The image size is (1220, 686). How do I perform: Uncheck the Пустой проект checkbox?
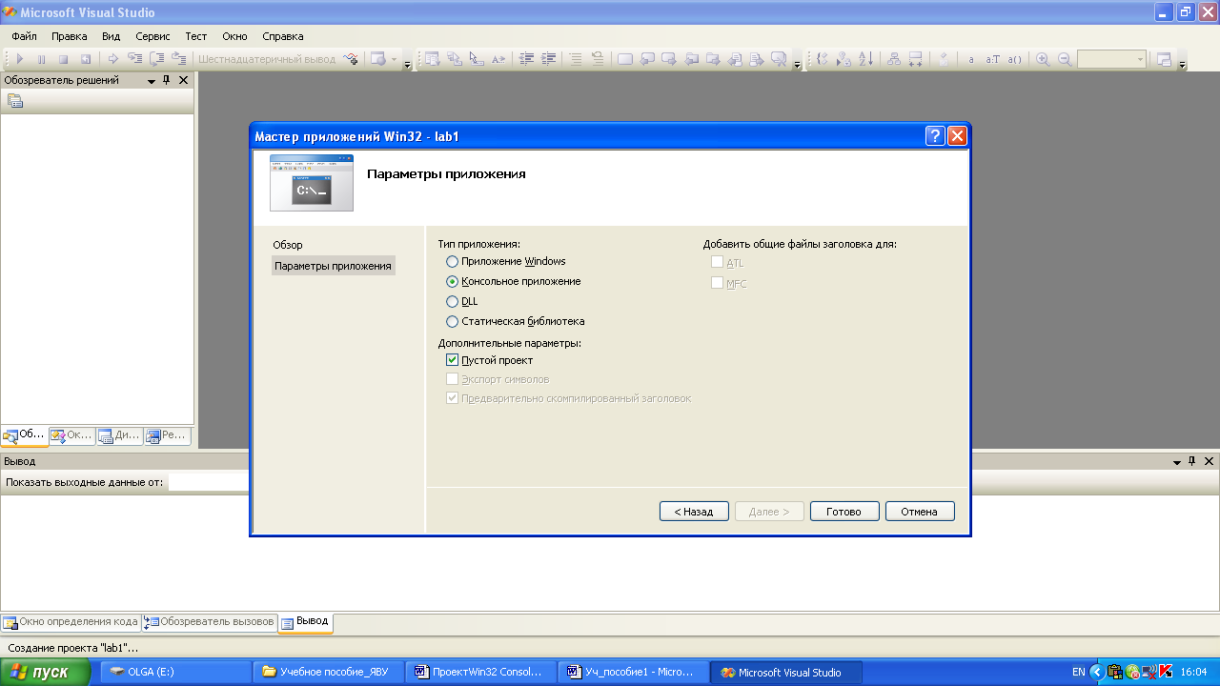coord(452,360)
